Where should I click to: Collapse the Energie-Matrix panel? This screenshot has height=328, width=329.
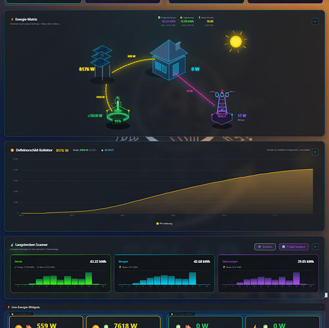pos(315,21)
